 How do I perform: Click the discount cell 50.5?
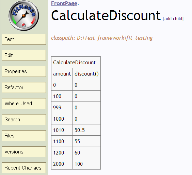pos(87,130)
